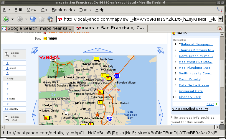Viewport: 226px width, 139px height.
Task: Click the browser Home toolbar icon
Action: [x=50, y=19]
